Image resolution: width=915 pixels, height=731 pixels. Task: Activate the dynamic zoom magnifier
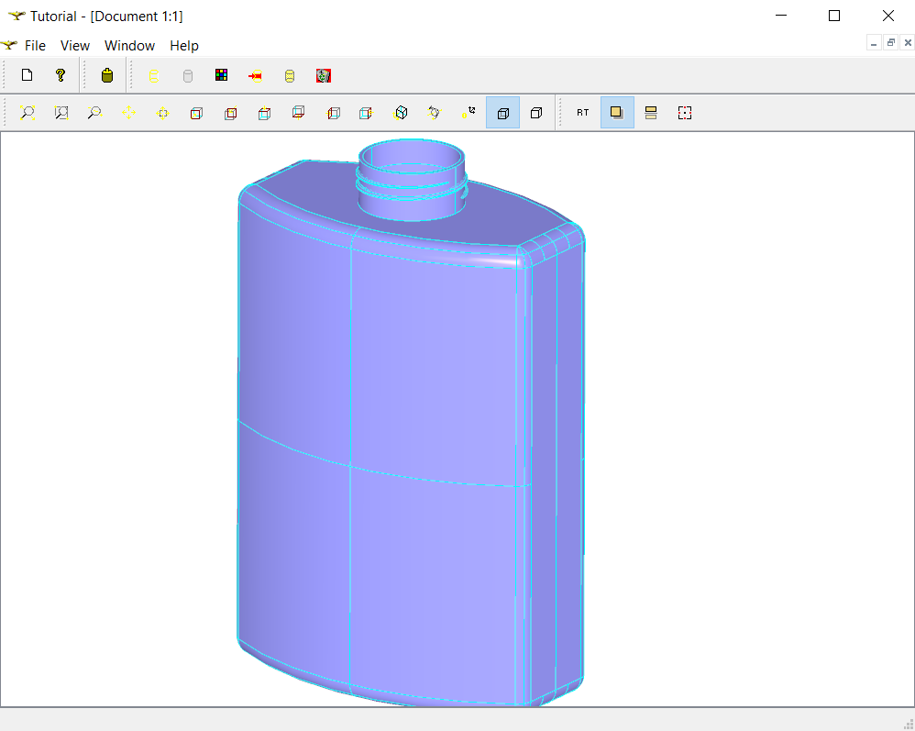click(x=94, y=113)
